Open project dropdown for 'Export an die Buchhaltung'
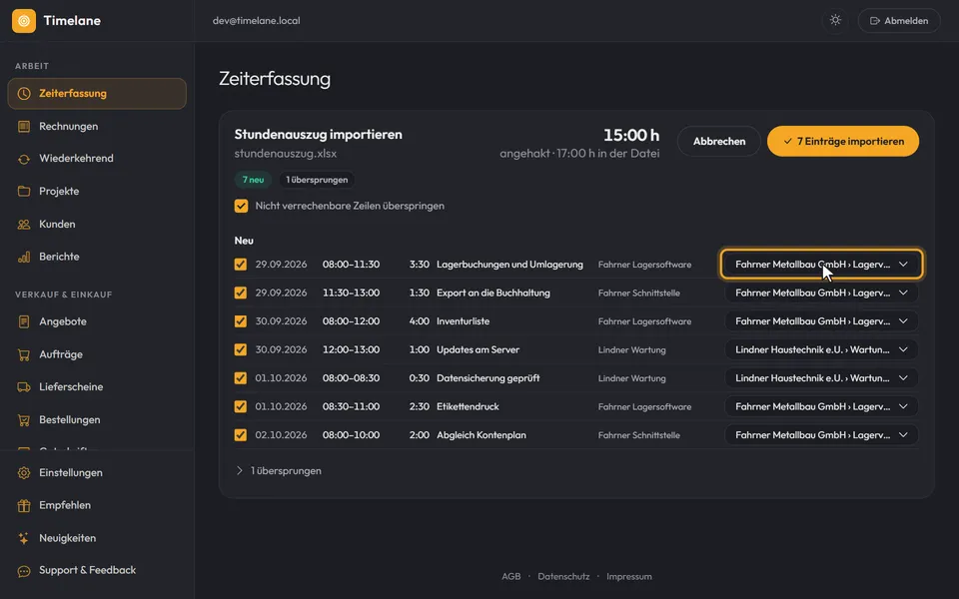Image resolution: width=959 pixels, height=599 pixels. [x=821, y=293]
